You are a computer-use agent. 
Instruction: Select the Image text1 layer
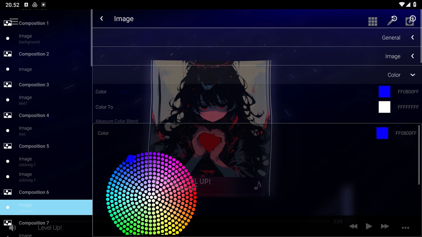46,100
